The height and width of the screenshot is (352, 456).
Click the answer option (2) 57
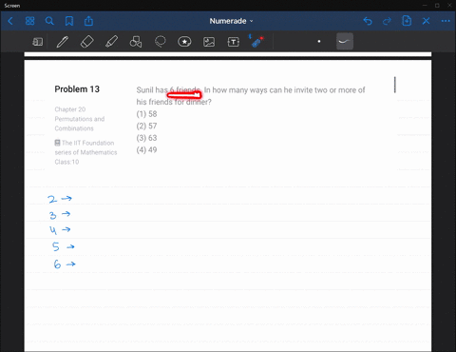click(146, 126)
